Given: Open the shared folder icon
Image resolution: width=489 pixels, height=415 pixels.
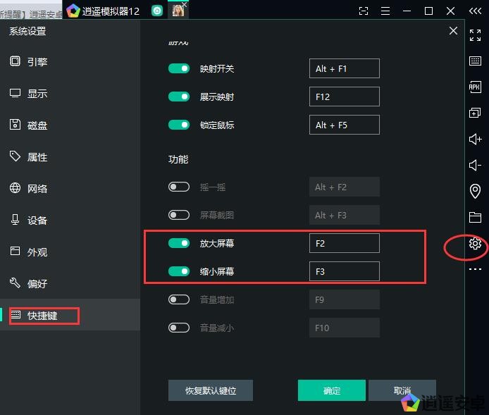Looking at the screenshot, I should click(475, 217).
